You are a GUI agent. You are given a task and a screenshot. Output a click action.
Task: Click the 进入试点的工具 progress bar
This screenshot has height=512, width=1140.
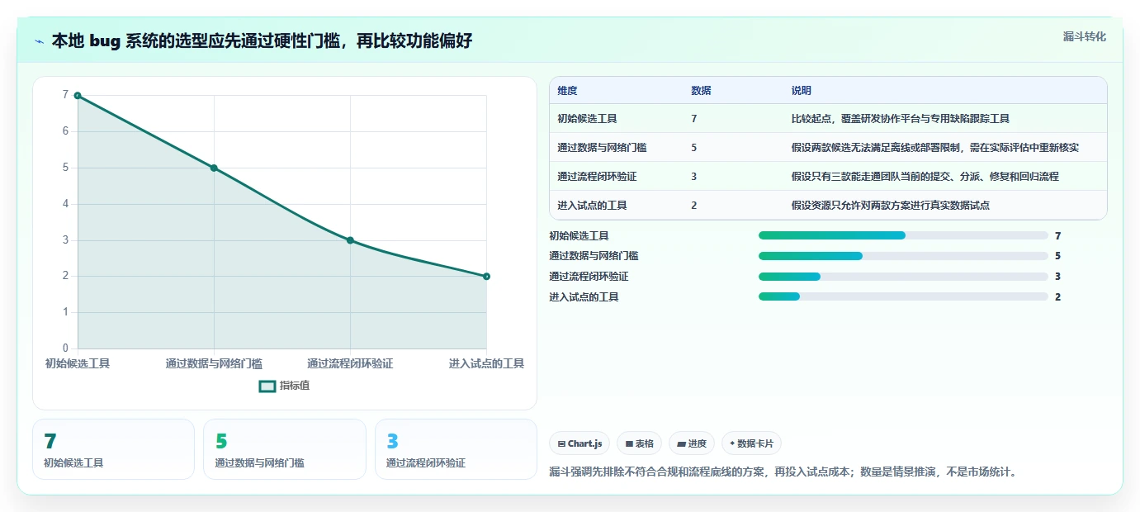[x=903, y=296]
